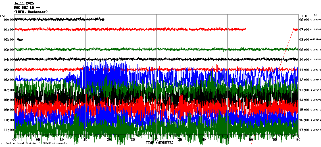Click the 05 minute tick label

(x=38, y=140)
